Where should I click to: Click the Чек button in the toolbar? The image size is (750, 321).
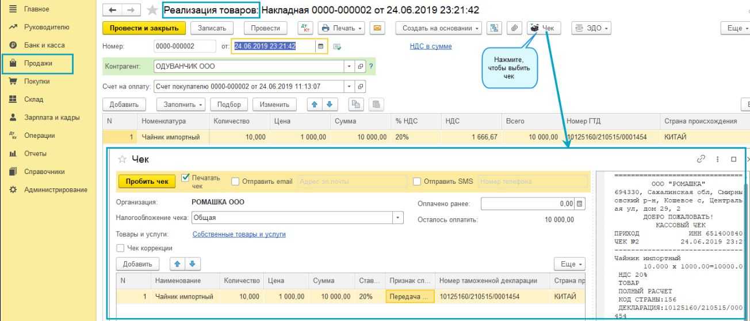[545, 28]
